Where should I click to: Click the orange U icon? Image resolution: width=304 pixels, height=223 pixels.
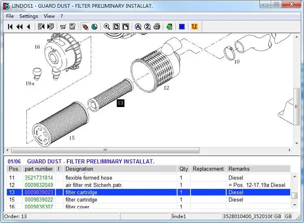click(x=194, y=27)
